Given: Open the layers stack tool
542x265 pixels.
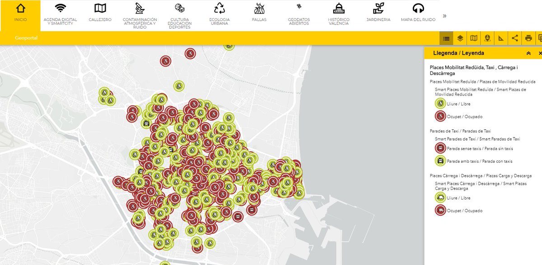Looking at the screenshot, I should click(x=460, y=38).
